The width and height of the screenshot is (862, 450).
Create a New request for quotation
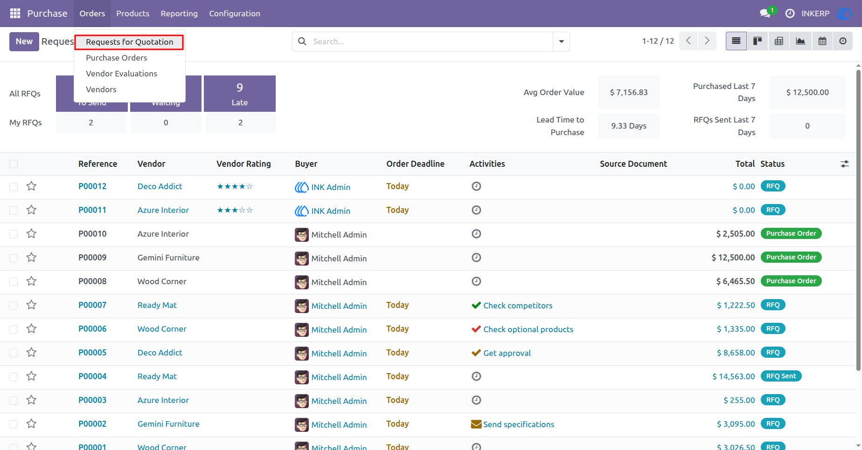coord(24,41)
